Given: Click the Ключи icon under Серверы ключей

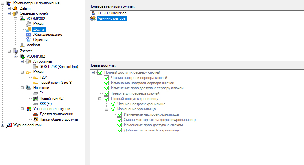Looking at the screenshot, I should tap(29, 24).
